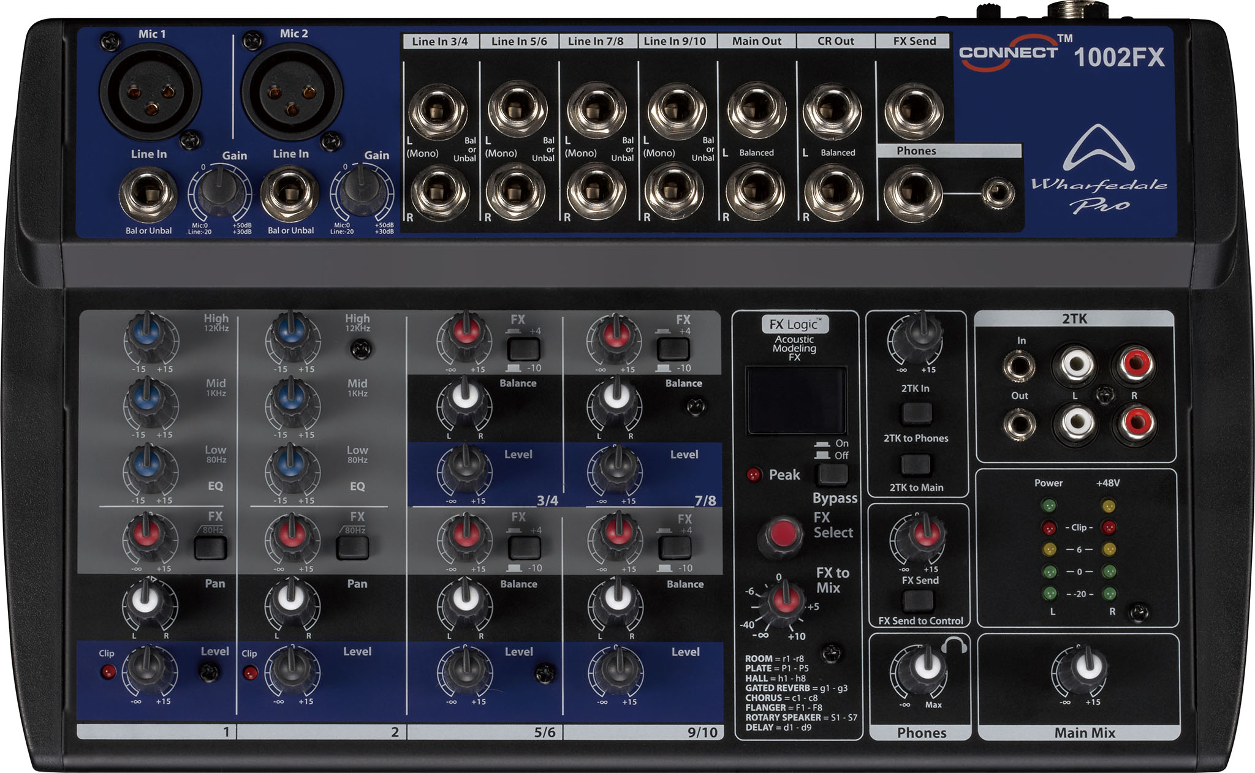Screen dimensions: 1255x773
Task: Click the FX Logic display screen
Action: (796, 401)
